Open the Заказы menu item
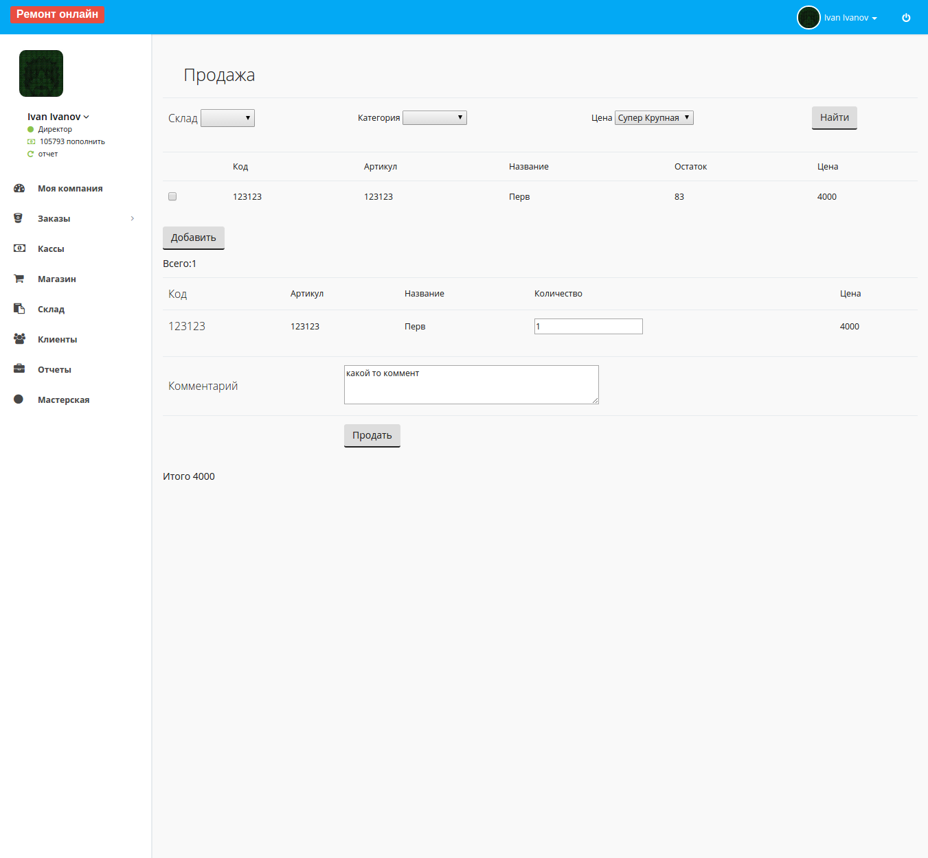Image resolution: width=928 pixels, height=858 pixels. point(54,218)
